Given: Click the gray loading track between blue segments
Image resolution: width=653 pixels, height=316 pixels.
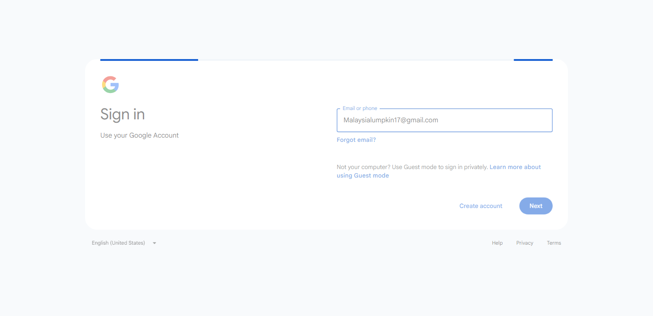Looking at the screenshot, I should point(356,60).
